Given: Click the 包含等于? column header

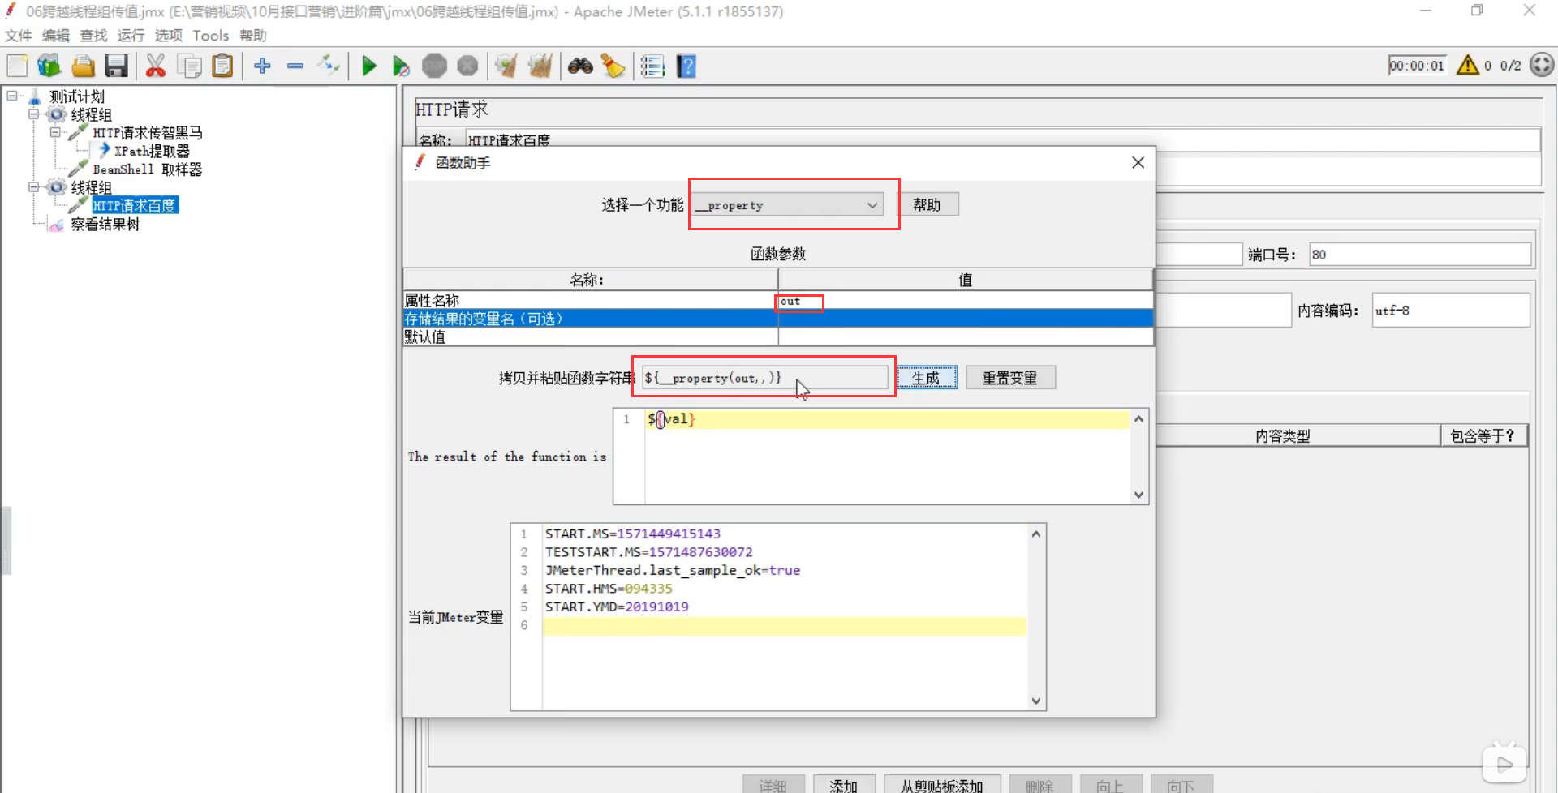Looking at the screenshot, I should (1483, 436).
